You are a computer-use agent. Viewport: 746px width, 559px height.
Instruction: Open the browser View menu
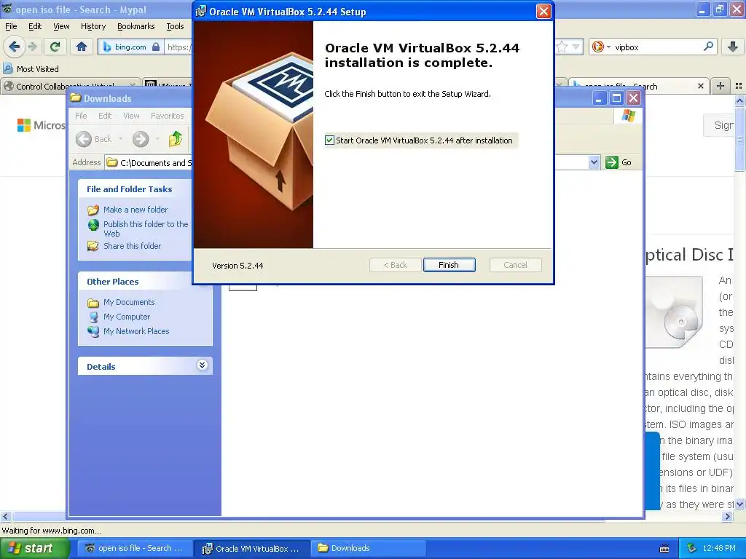[61, 26]
